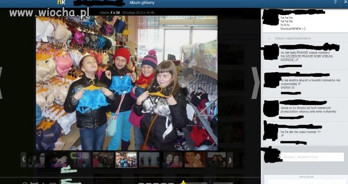Open thumbnail showing green '3' graphic
The height and width of the screenshot is (184, 348).
click(80, 160)
